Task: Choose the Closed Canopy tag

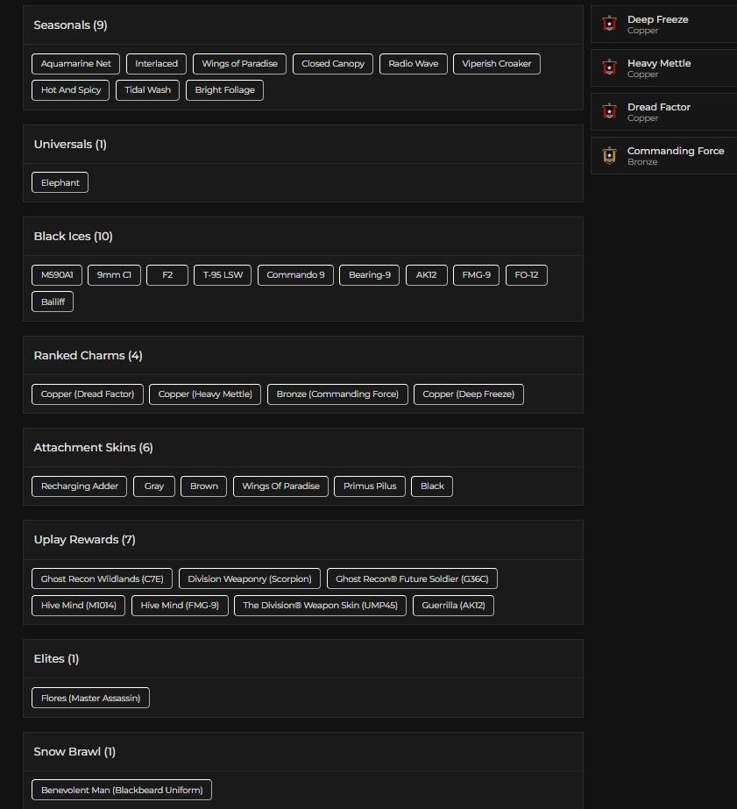Action: click(x=333, y=63)
